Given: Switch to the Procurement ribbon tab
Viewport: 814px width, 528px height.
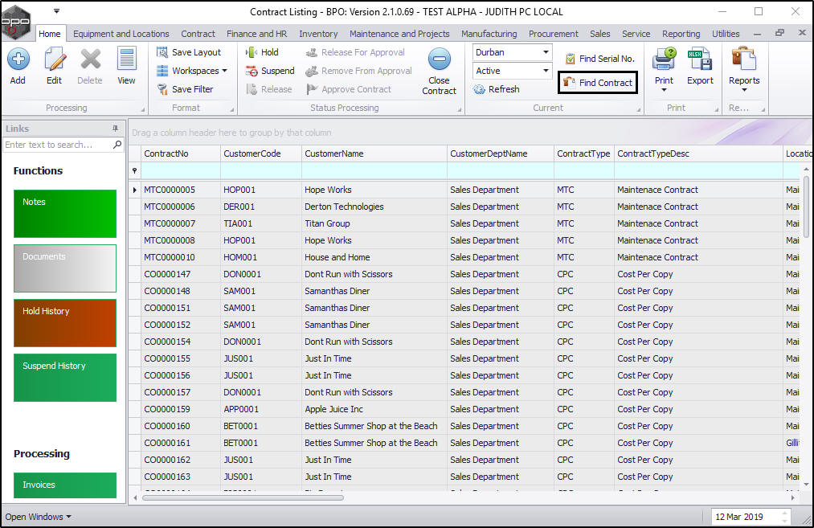Looking at the screenshot, I should [x=553, y=34].
